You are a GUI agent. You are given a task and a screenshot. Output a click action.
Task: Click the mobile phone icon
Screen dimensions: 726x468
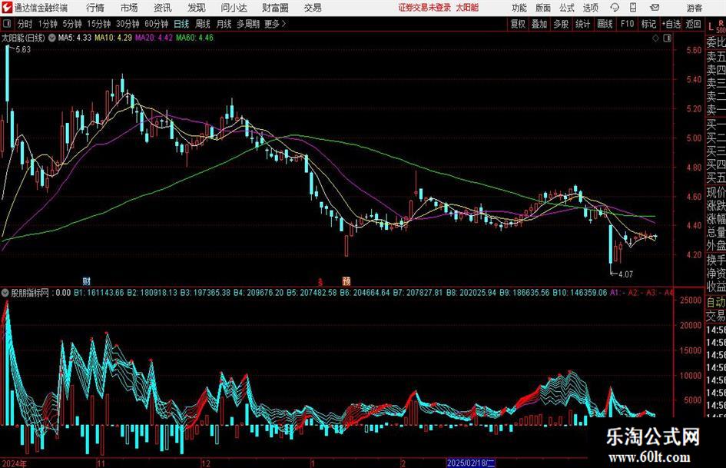click(633, 8)
